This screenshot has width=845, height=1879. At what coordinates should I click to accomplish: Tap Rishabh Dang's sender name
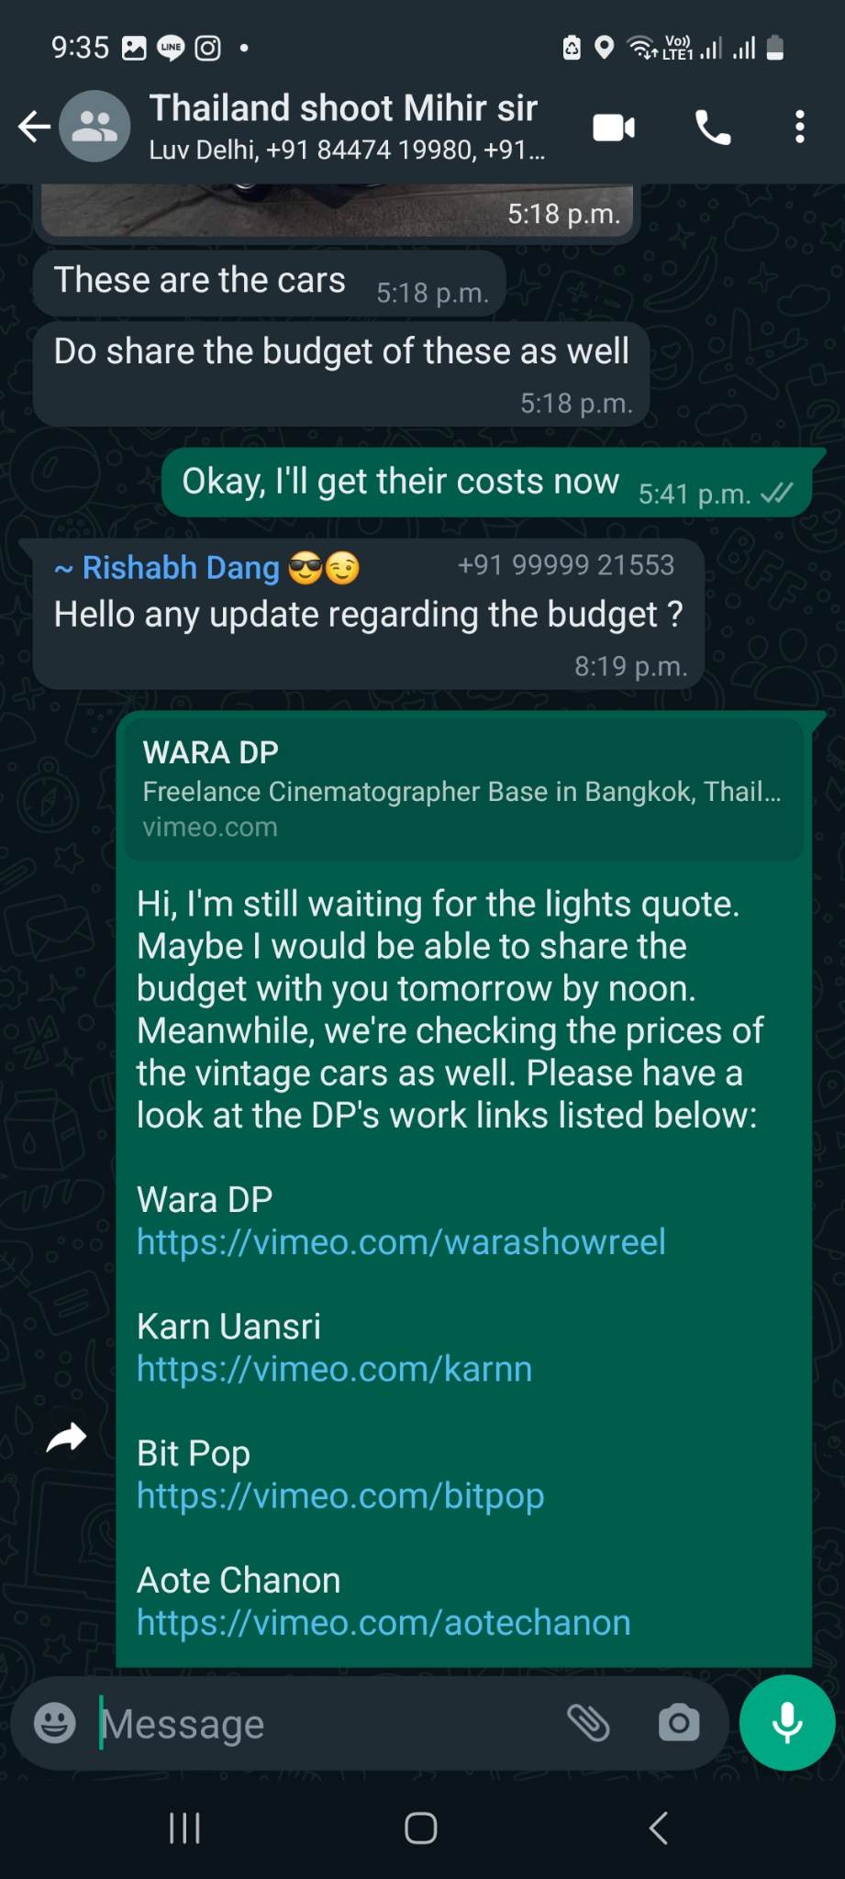pos(180,568)
